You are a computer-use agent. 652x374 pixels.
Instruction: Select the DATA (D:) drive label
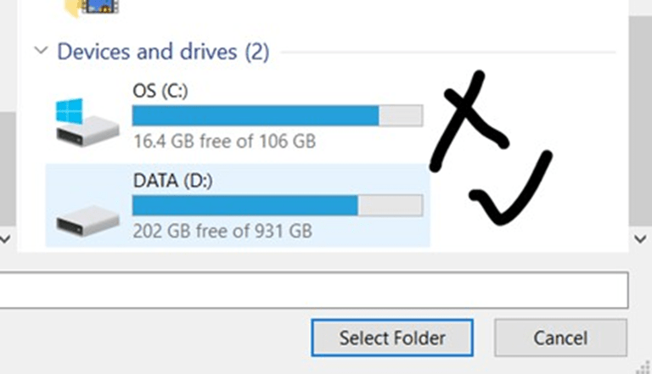point(173,181)
